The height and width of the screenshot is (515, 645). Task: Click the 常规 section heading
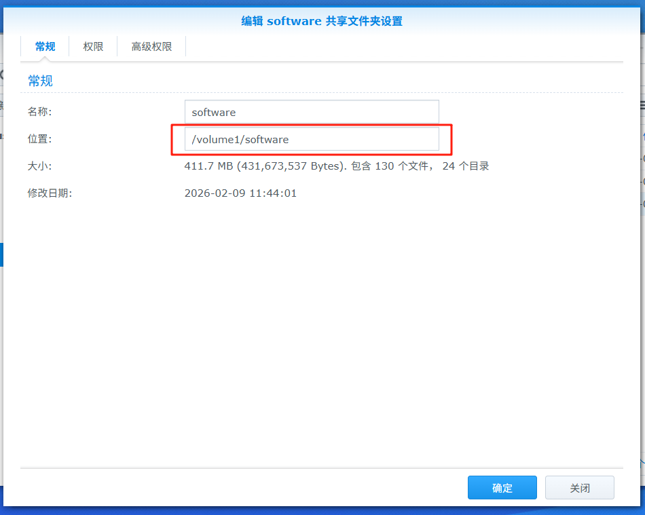pos(40,81)
